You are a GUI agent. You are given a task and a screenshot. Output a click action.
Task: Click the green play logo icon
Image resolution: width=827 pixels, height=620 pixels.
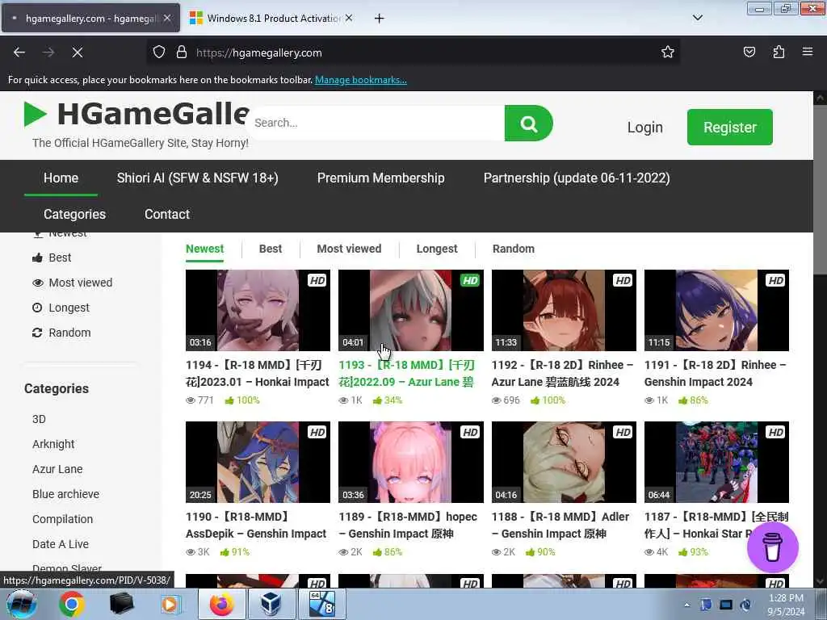coord(36,114)
